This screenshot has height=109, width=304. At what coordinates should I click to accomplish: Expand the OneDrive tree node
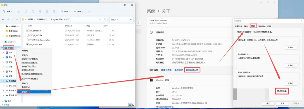(2, 42)
